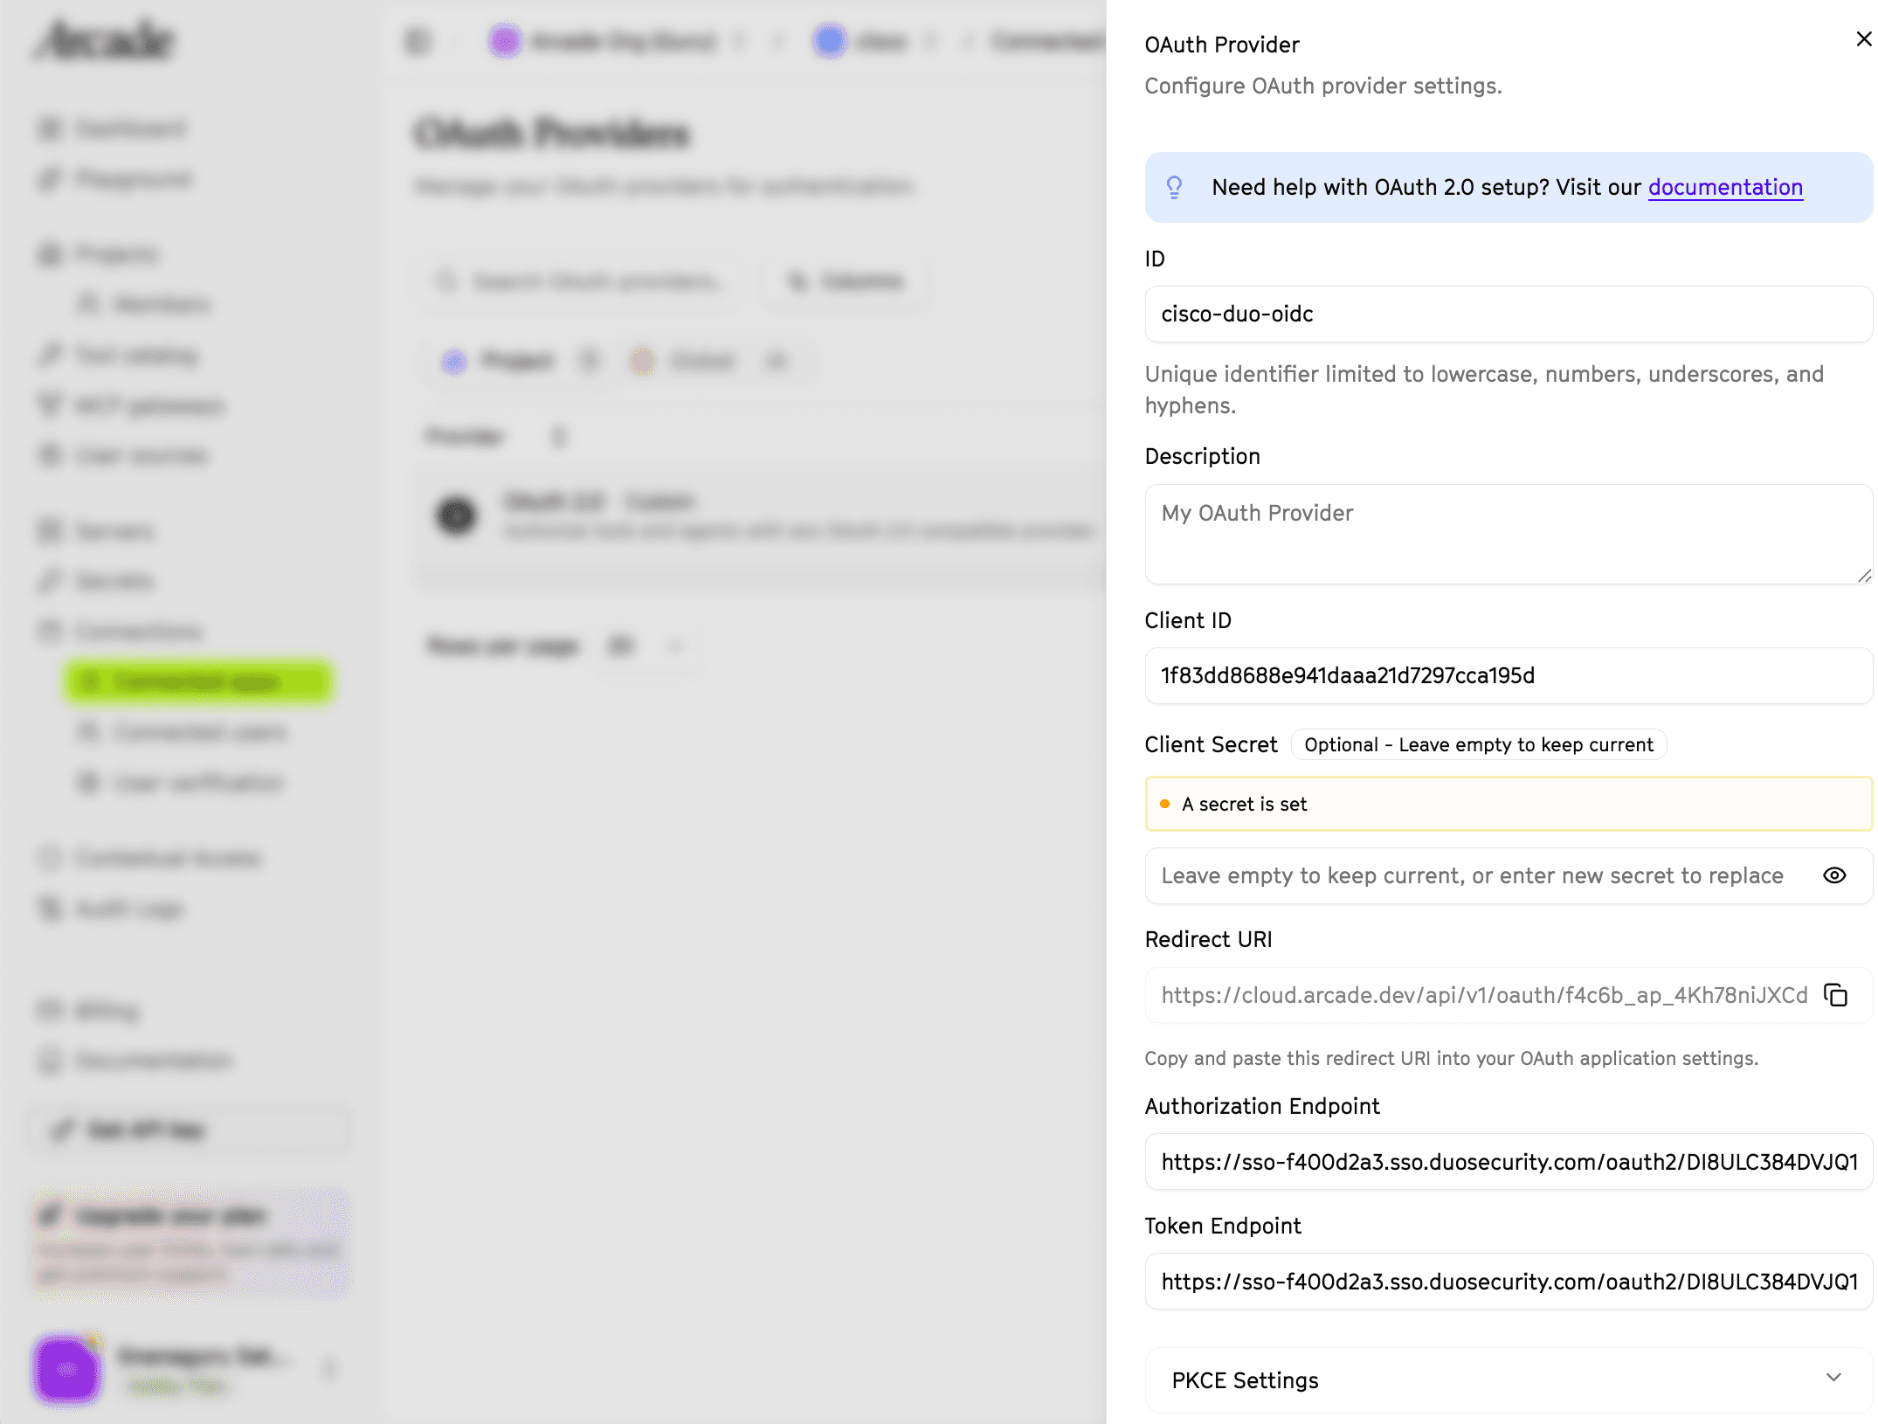
Task: Edit the Token Endpoint URL
Action: [x=1509, y=1282]
